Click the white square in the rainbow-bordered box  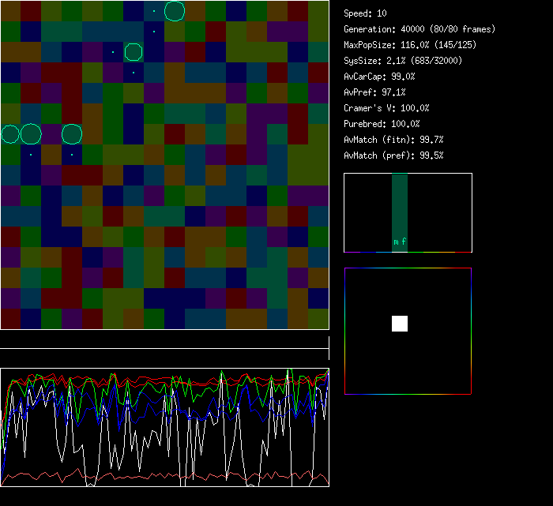click(x=400, y=324)
